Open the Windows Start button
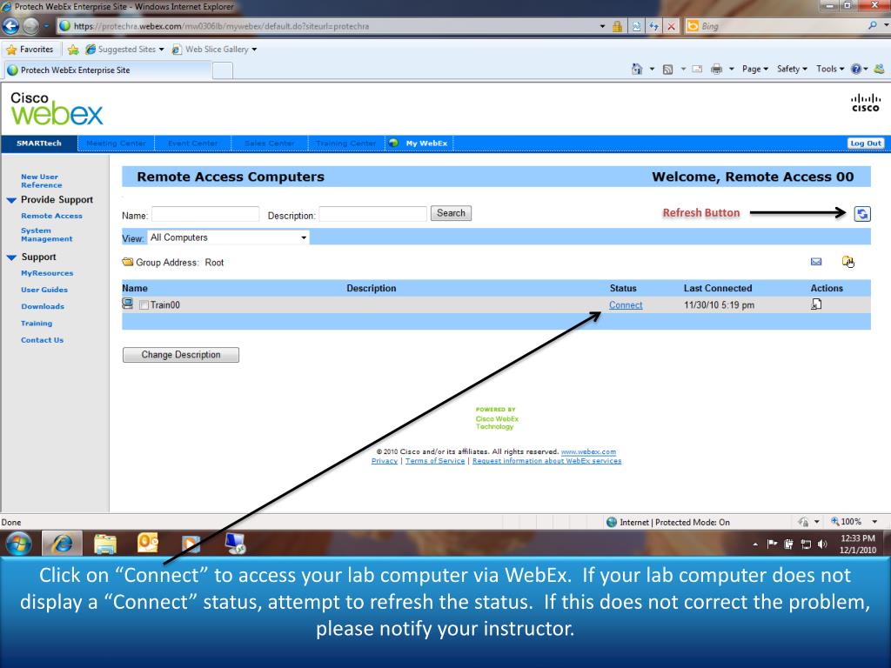Image resolution: width=891 pixels, height=668 pixels. click(19, 544)
